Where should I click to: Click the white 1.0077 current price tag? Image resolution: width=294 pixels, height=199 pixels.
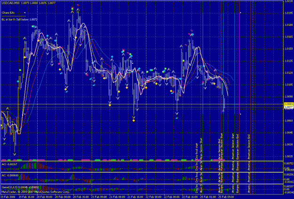pos(289,107)
